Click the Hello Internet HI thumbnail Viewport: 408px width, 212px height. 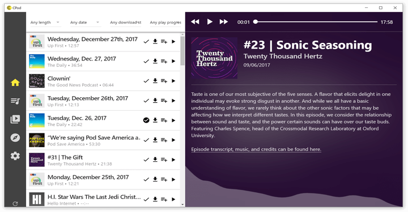37,200
